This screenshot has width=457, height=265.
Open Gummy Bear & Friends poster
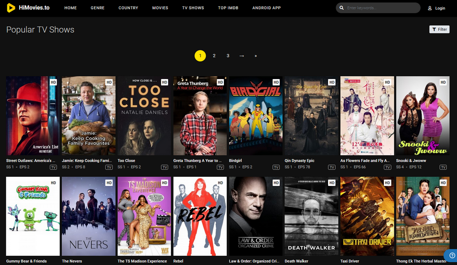[32, 216]
